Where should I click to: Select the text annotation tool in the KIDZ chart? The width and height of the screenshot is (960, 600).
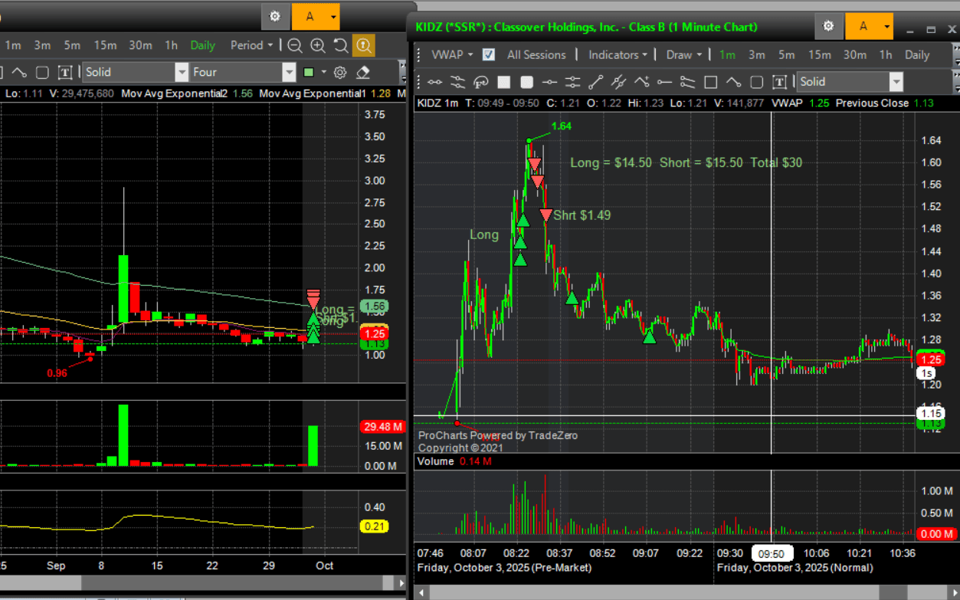779,82
